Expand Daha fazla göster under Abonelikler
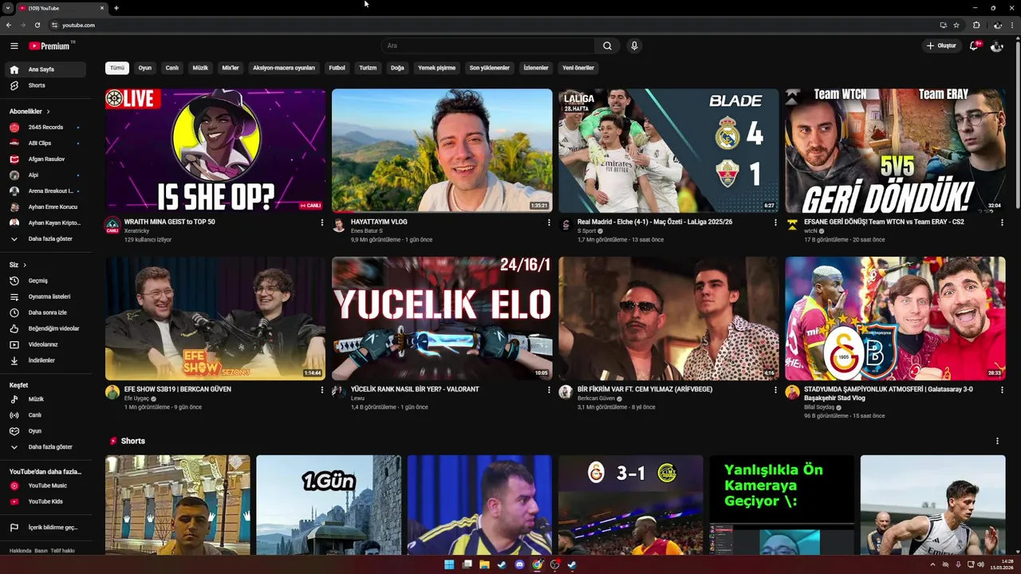 click(x=45, y=238)
